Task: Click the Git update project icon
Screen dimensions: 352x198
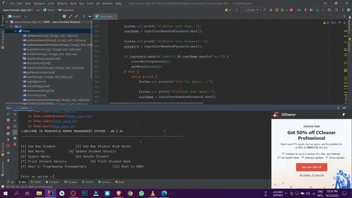Action: pos(305,10)
